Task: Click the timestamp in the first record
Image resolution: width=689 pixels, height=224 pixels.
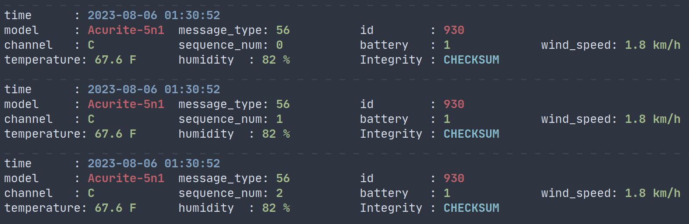Action: pyautogui.click(x=154, y=15)
